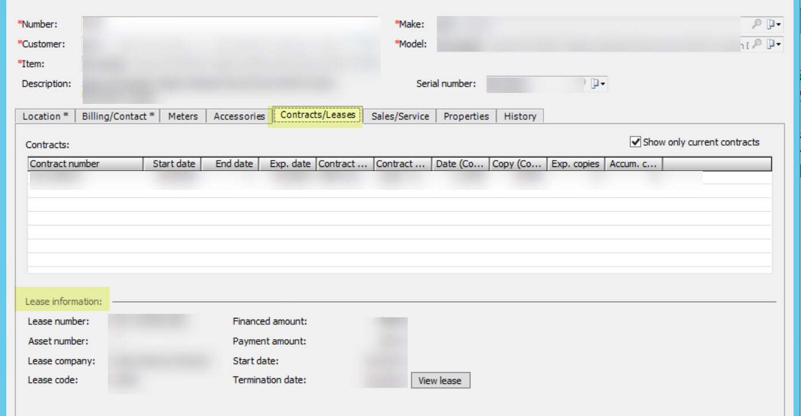Sort by Contract number column header
This screenshot has width=801, height=416.
(86, 164)
